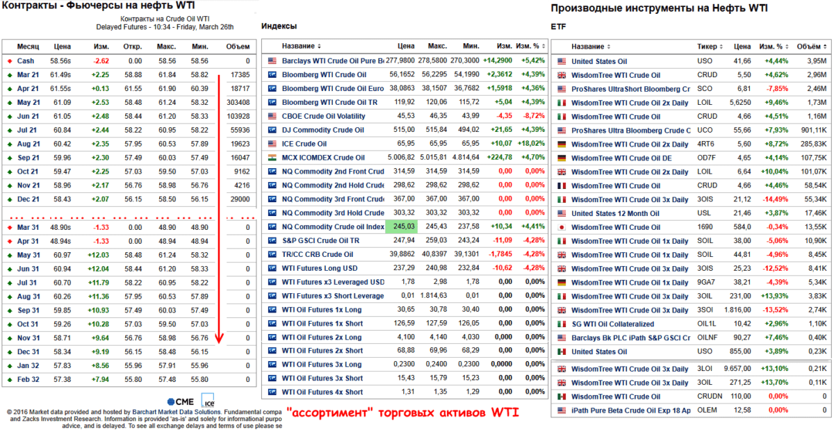Click the CME logo below futures table
834x432 pixels.
pos(180,401)
